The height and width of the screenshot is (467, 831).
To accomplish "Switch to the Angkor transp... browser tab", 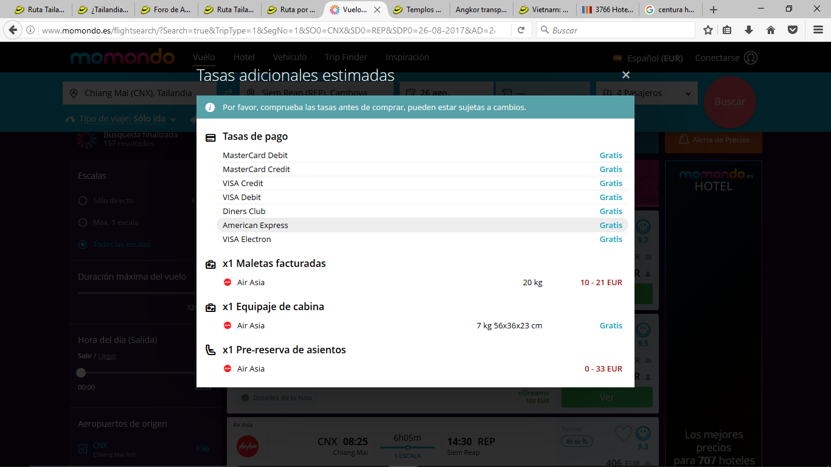I will pos(481,10).
